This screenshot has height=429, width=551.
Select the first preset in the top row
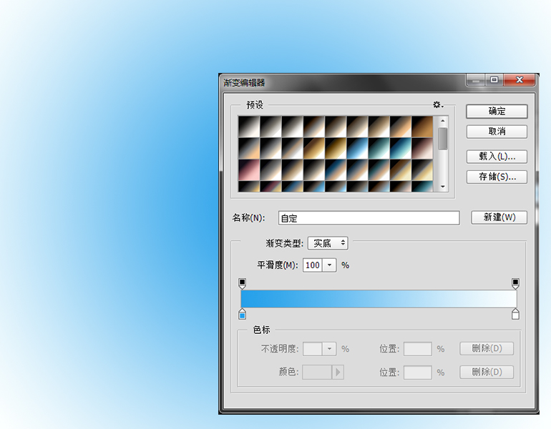pyautogui.click(x=249, y=127)
